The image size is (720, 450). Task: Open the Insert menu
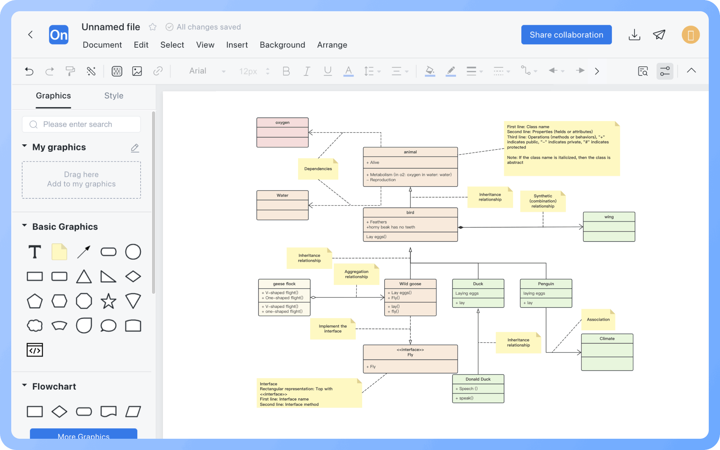coord(237,45)
